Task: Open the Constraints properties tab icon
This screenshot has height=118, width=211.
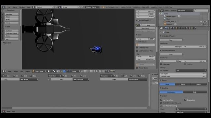Action: (x=179, y=28)
